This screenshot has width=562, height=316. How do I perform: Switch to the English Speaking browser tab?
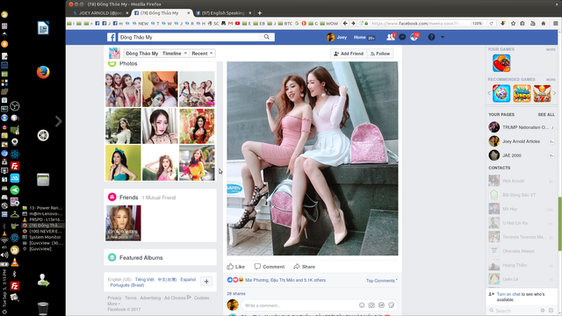(223, 13)
